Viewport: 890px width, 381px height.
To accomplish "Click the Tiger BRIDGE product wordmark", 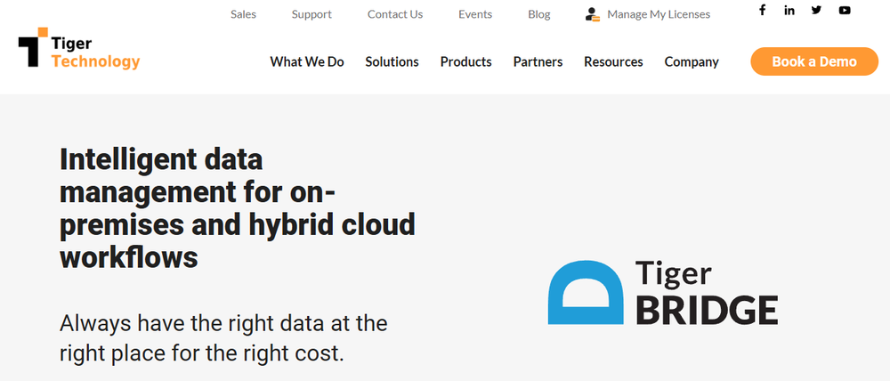I will [x=706, y=292].
